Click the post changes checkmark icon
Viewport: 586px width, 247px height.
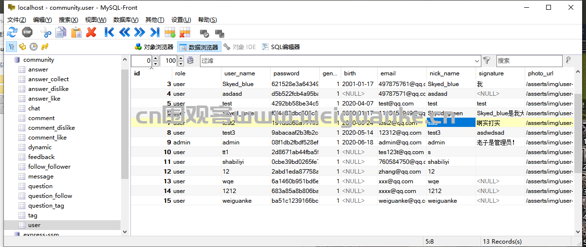click(x=205, y=34)
